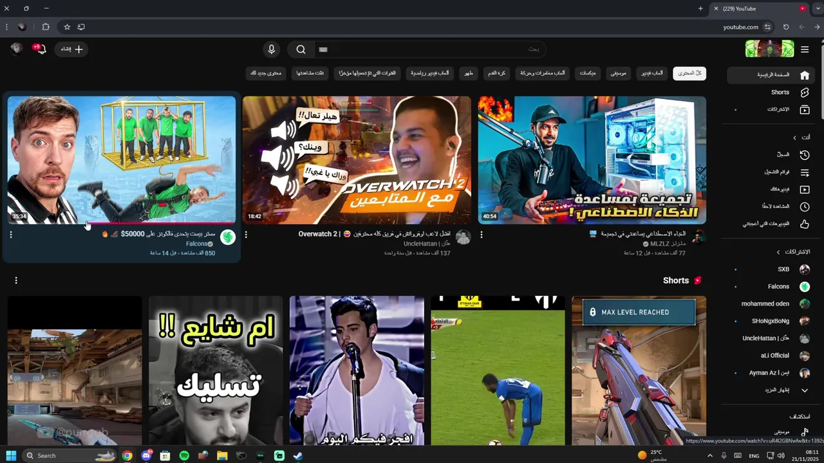
Task: Open a new browser tab with plus
Action: (700, 8)
